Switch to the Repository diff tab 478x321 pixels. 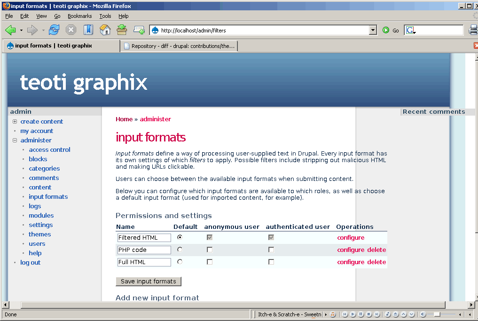tap(179, 46)
